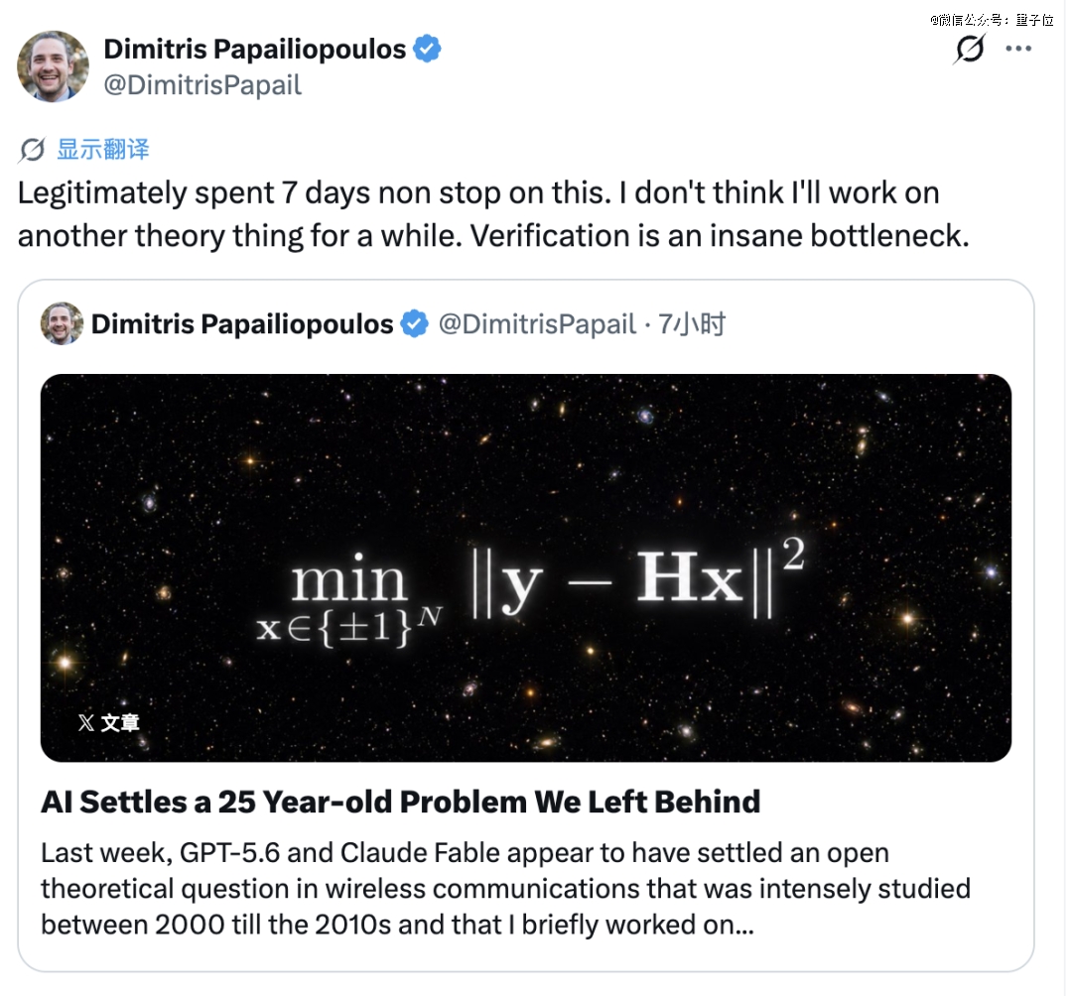Click the 7小时 timestamp on quoted post

[x=691, y=324]
